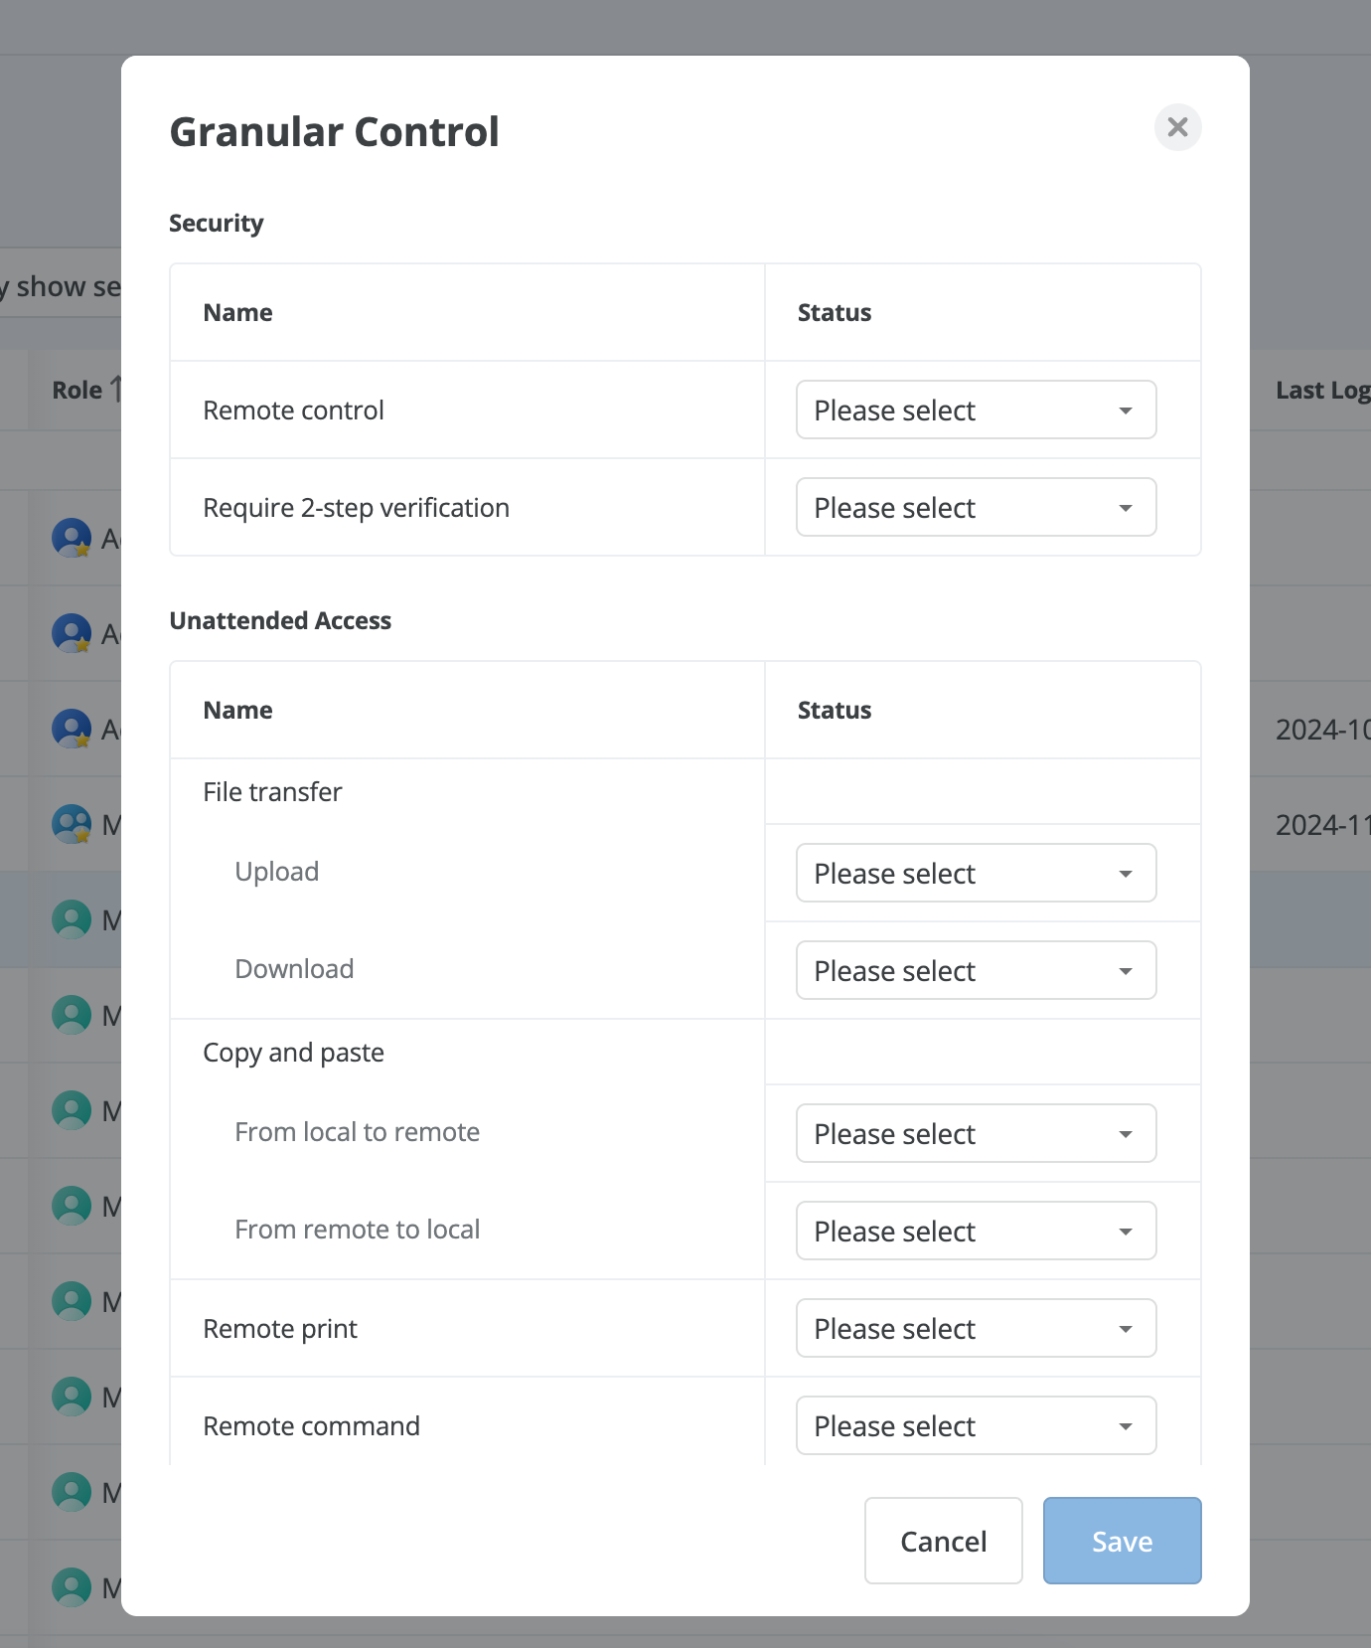Click the third admin user avatar icon
This screenshot has width=1371, height=1648.
pyautogui.click(x=72, y=729)
